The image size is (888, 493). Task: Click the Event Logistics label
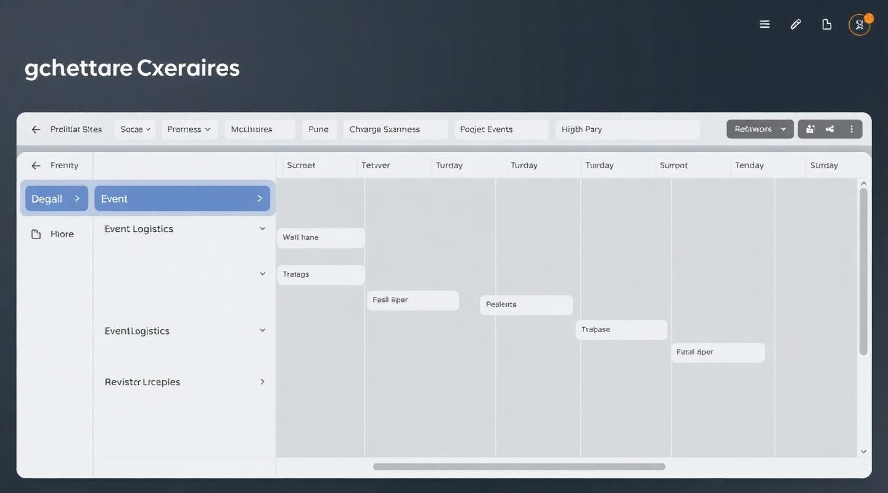click(x=139, y=229)
